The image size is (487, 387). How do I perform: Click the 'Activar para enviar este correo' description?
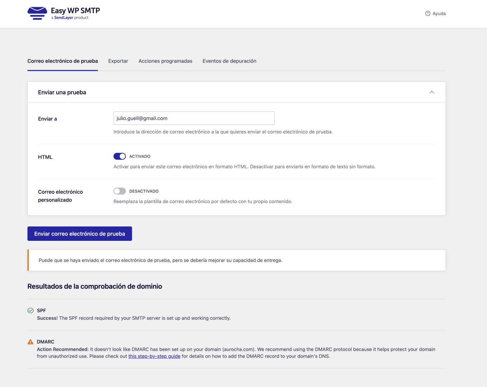(244, 167)
